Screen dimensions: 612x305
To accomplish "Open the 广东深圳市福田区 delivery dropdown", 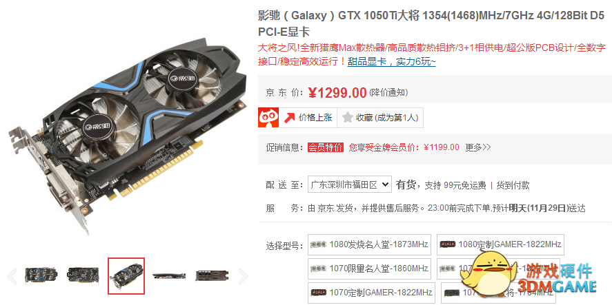I will tap(350, 185).
